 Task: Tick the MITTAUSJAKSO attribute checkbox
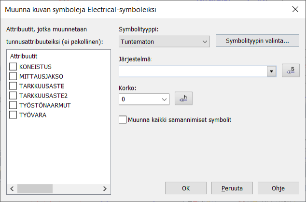click(x=14, y=76)
